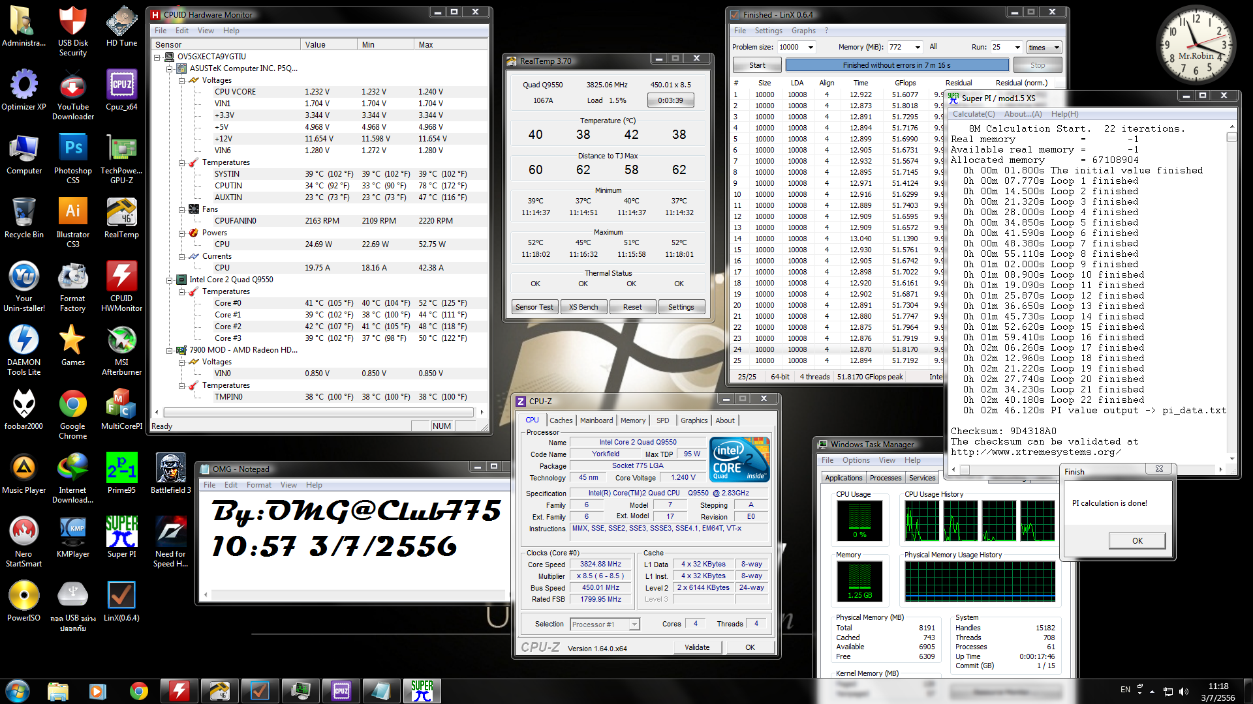Open the Problem size dropdown in LinX
Screen dimensions: 1253x704
tap(811, 47)
